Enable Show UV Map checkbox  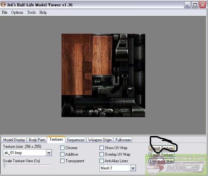click(x=102, y=148)
